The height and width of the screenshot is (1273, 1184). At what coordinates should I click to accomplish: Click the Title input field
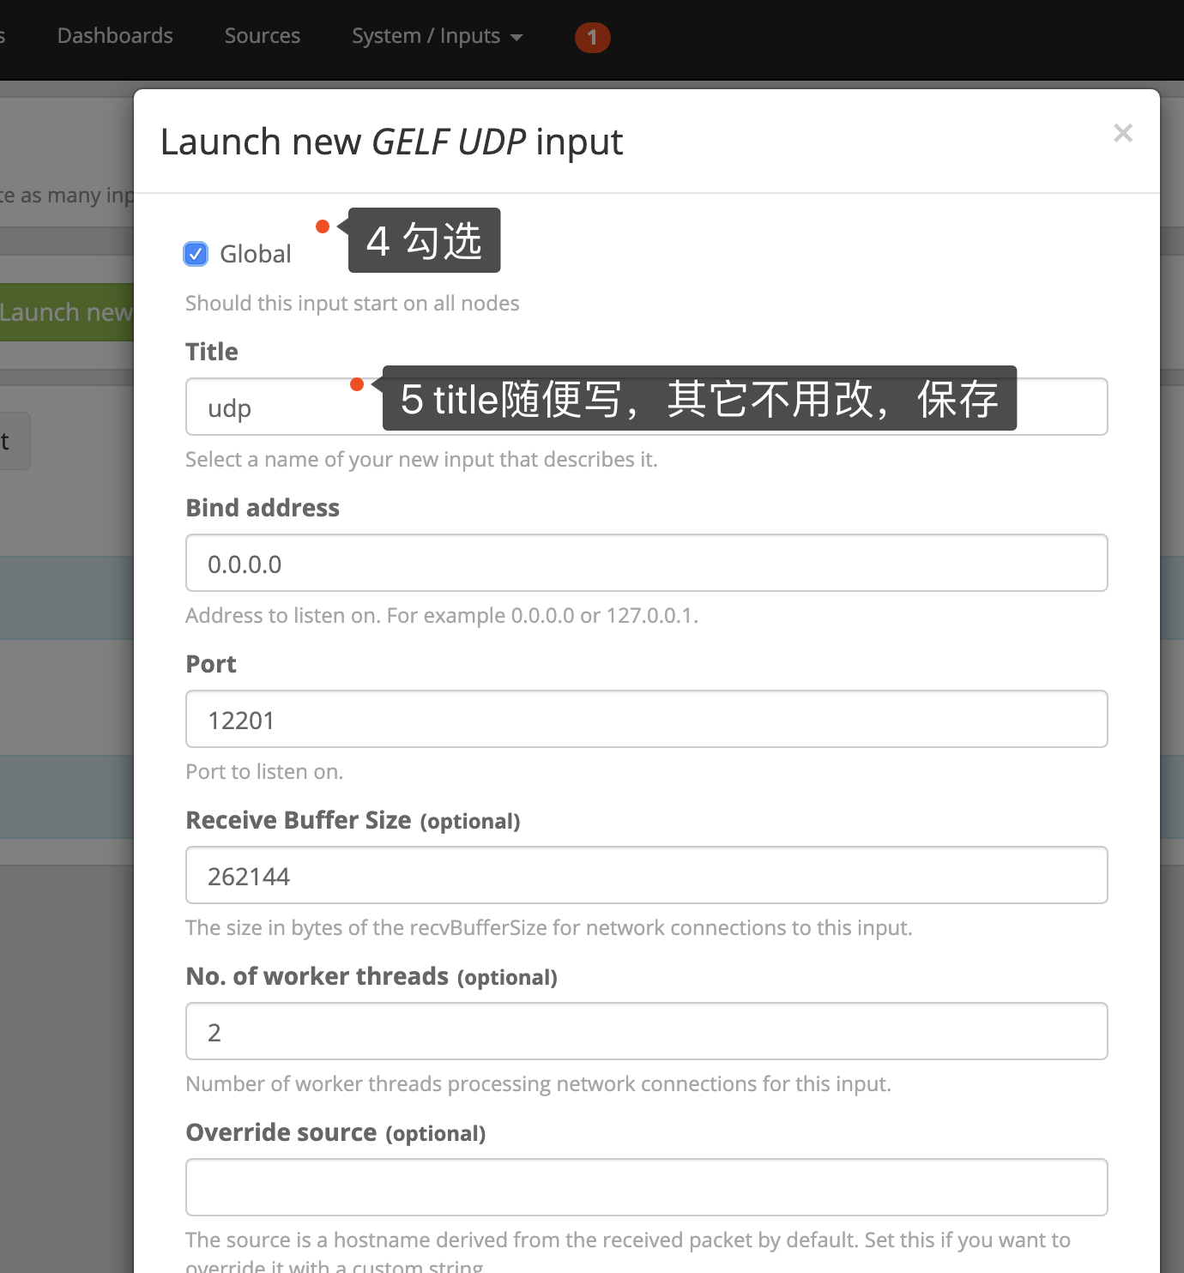(x=646, y=407)
